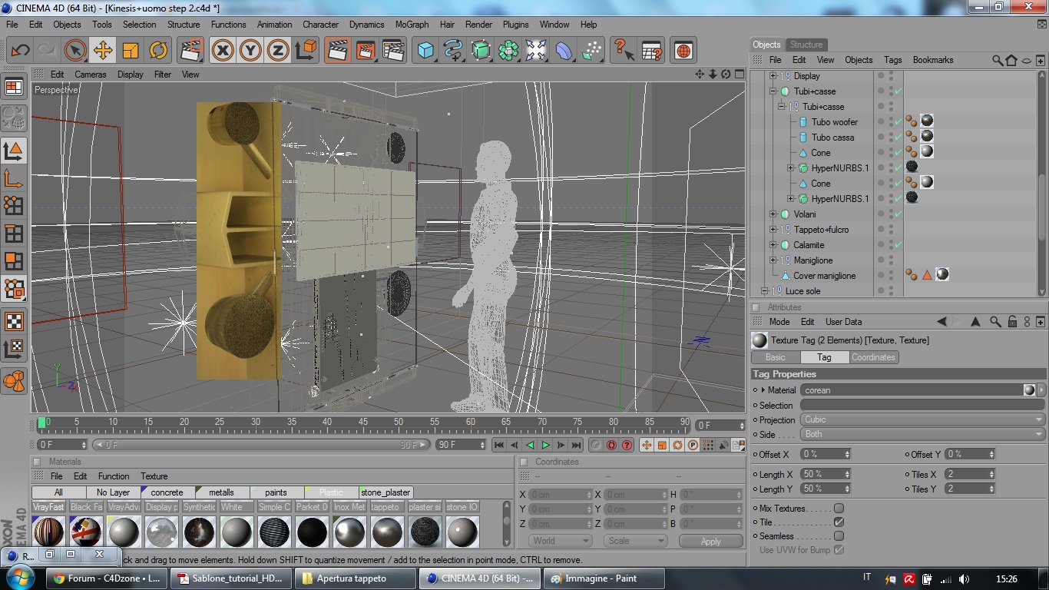Open the Render Settings icon
Image resolution: width=1049 pixels, height=590 pixels.
pyautogui.click(x=393, y=51)
